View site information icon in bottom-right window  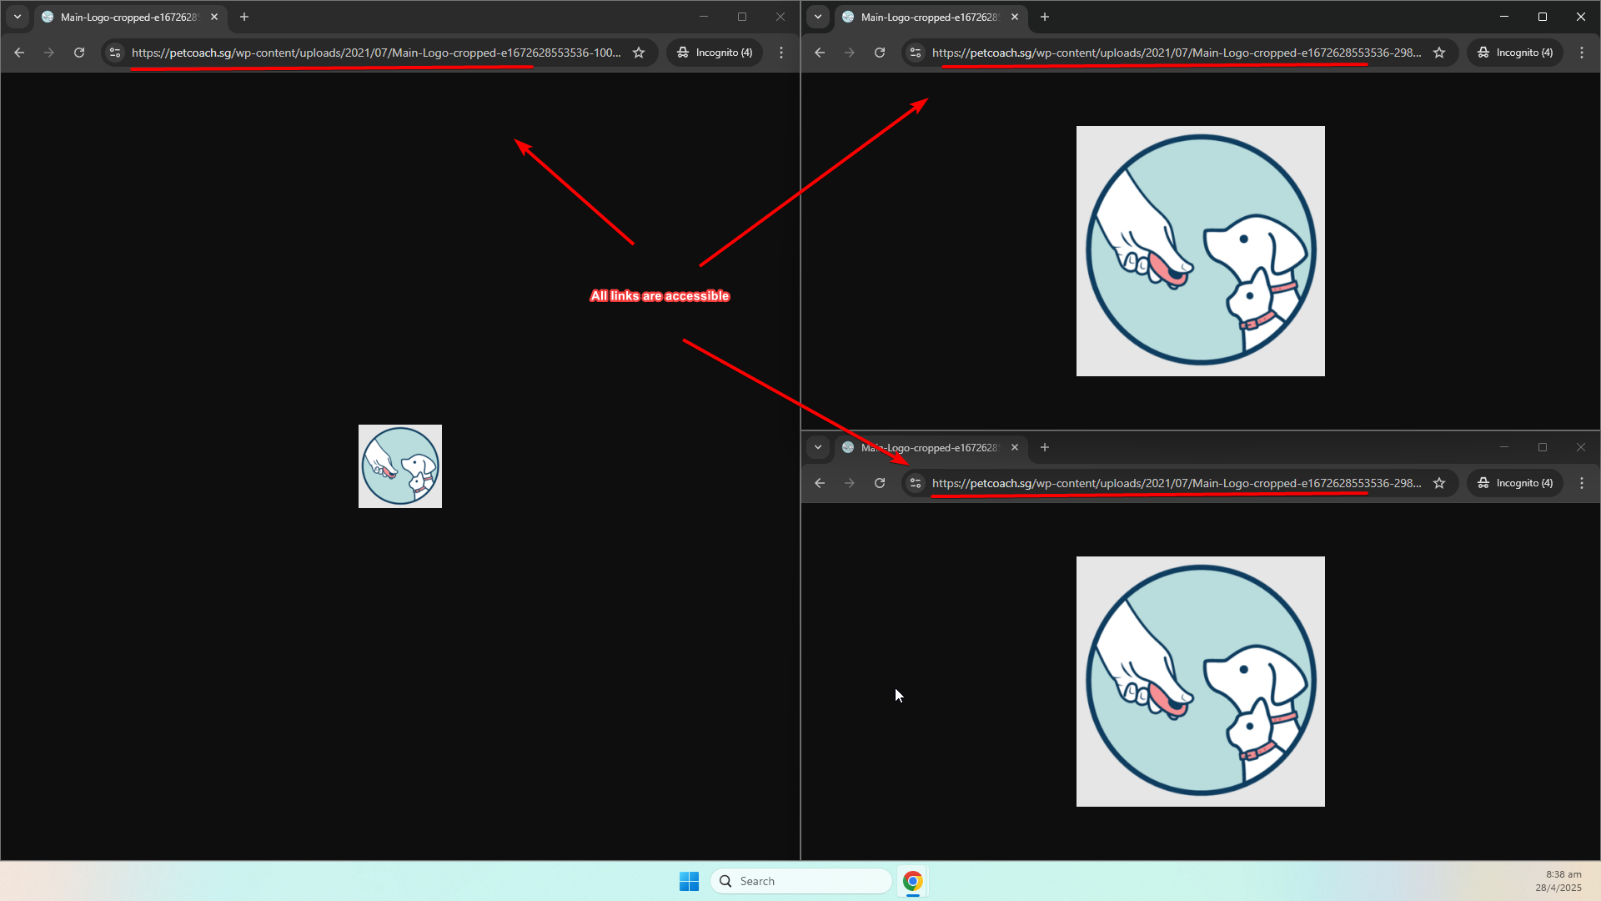click(916, 483)
